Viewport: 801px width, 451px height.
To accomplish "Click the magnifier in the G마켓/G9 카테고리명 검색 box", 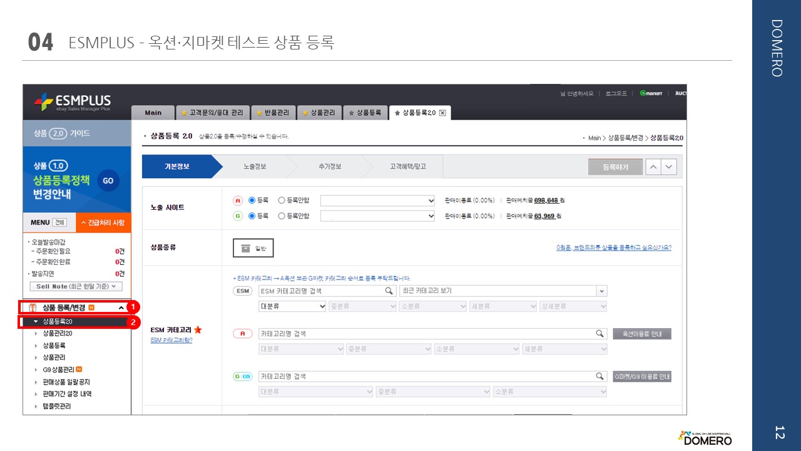I will [599, 376].
